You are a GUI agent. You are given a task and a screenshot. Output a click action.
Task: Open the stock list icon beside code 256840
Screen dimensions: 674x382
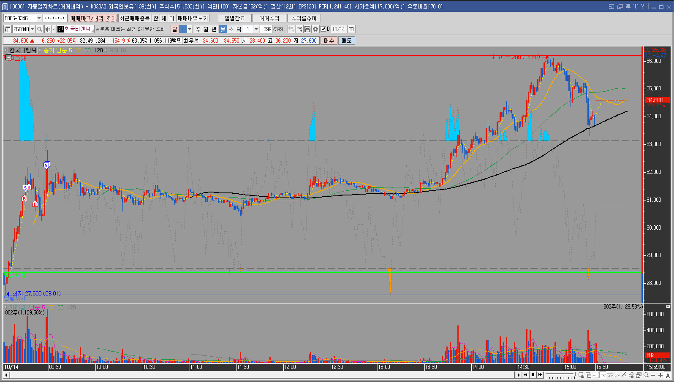pyautogui.click(x=7, y=29)
